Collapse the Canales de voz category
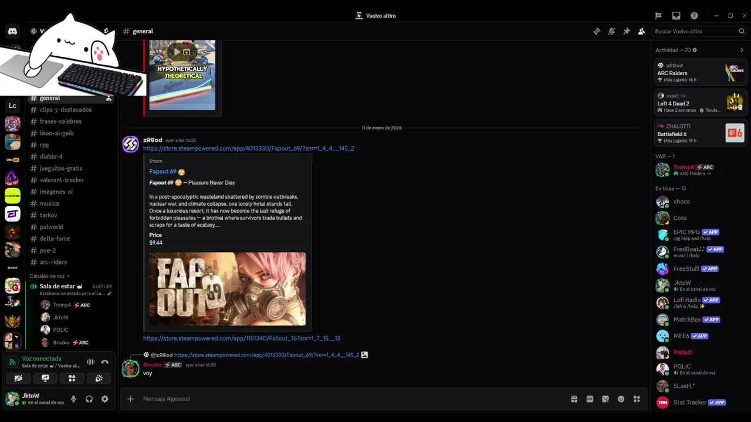 pos(50,276)
